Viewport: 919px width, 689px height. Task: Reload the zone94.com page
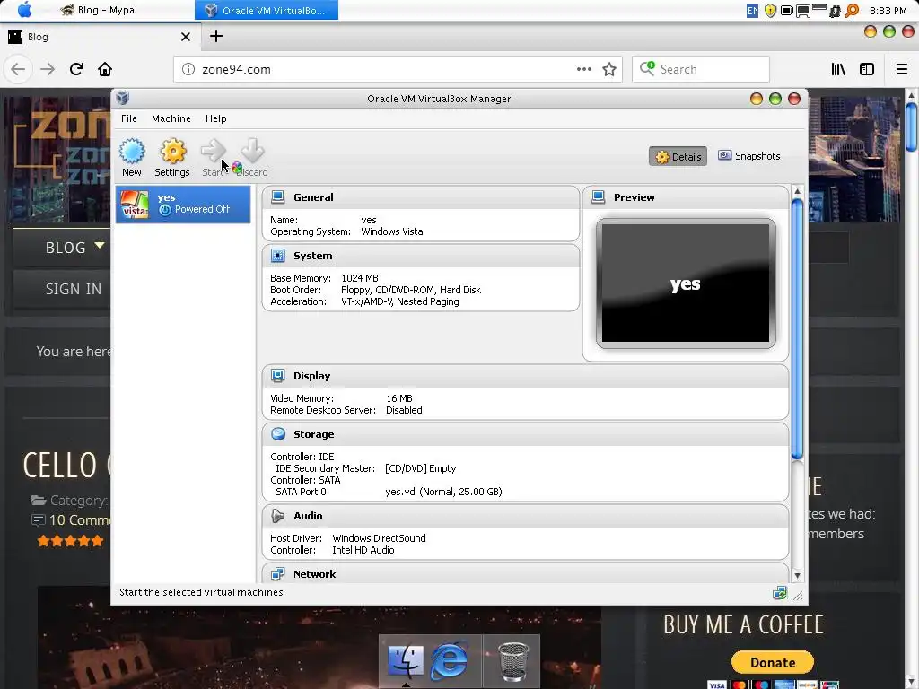tap(77, 69)
